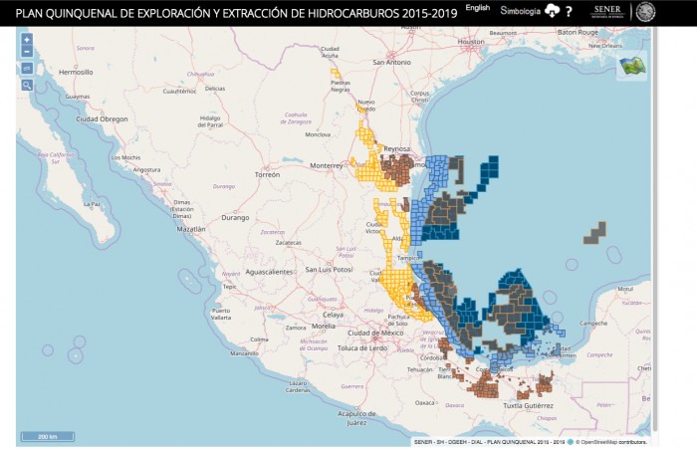Zoom in on the map
Screen dimensions: 697x449
click(x=27, y=40)
